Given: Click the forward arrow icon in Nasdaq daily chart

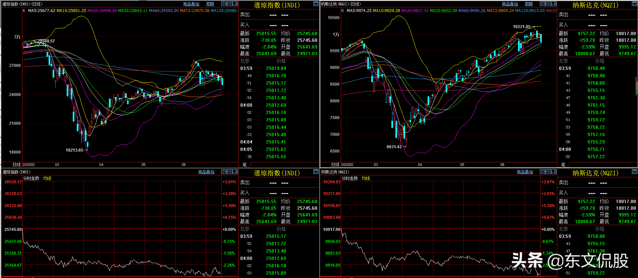Looking at the screenshot, I should point(548,4).
